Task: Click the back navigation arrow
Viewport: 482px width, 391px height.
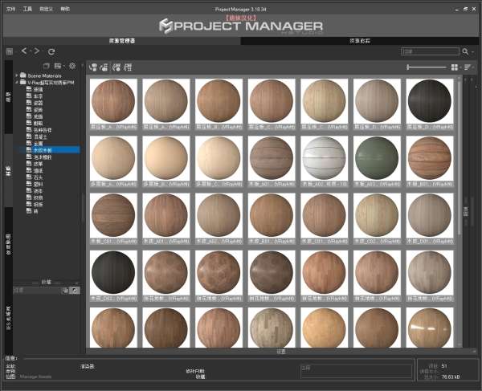Action: (24, 51)
